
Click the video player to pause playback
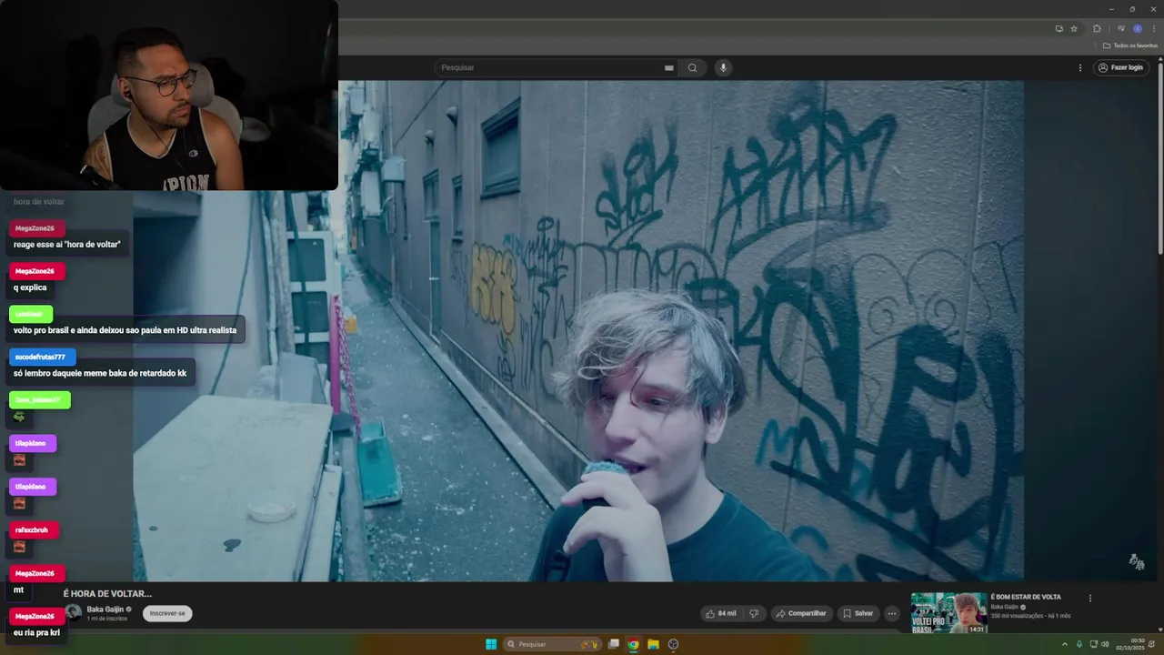578,330
